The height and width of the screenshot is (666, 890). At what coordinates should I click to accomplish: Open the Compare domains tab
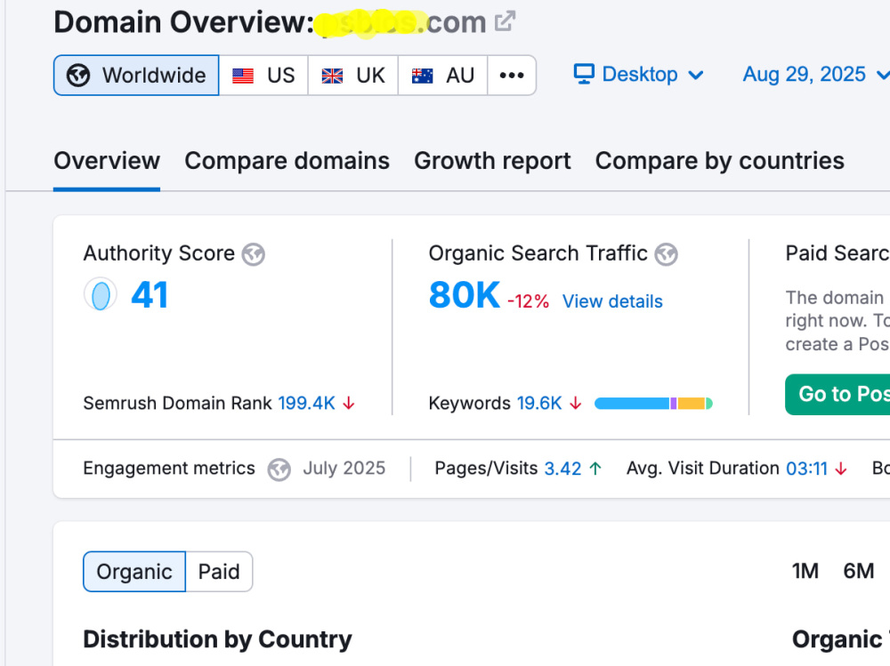pos(287,161)
